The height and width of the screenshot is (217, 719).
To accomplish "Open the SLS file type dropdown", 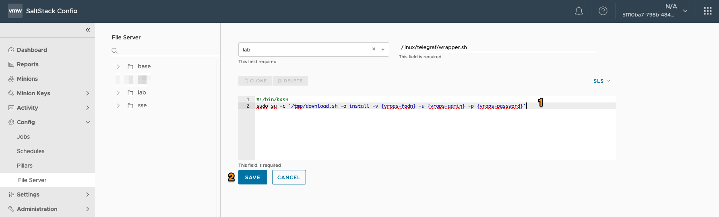I will 602,81.
